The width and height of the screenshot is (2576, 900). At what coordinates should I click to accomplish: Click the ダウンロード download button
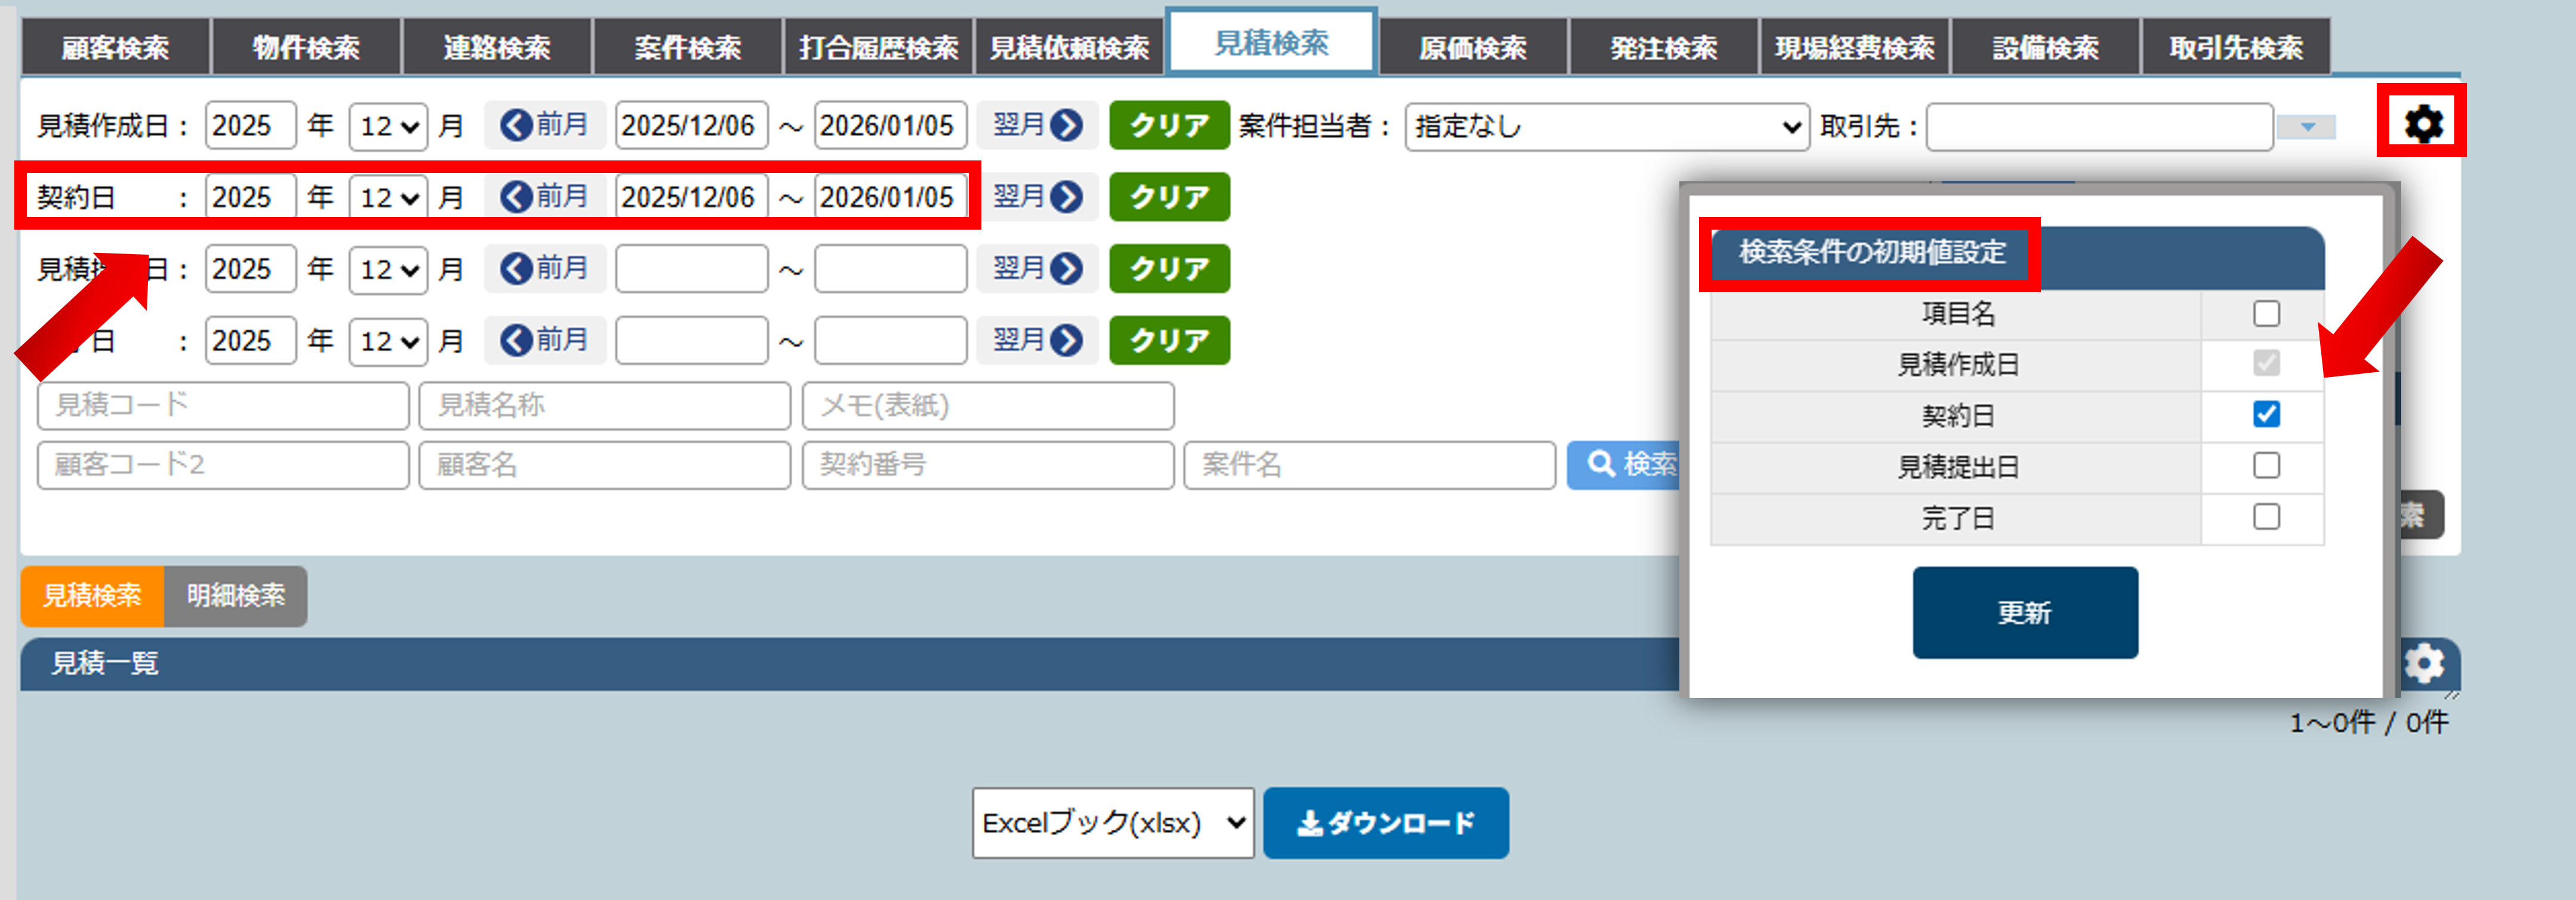pos(1385,823)
